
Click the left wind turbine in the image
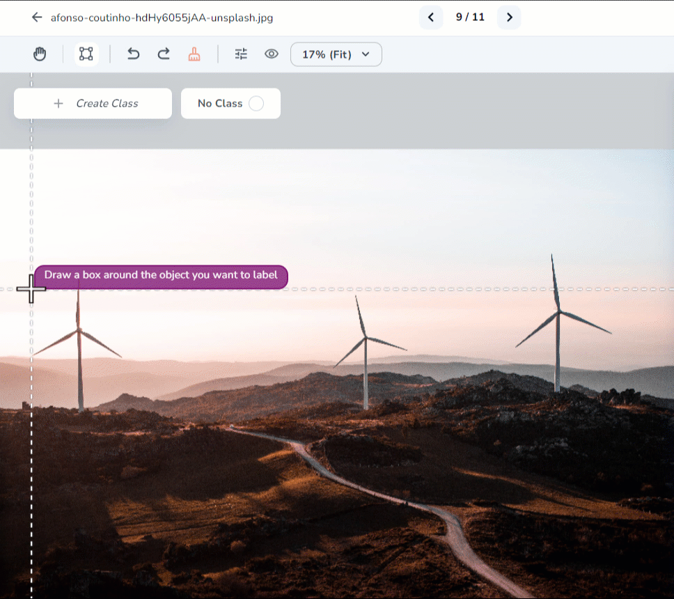tap(79, 347)
